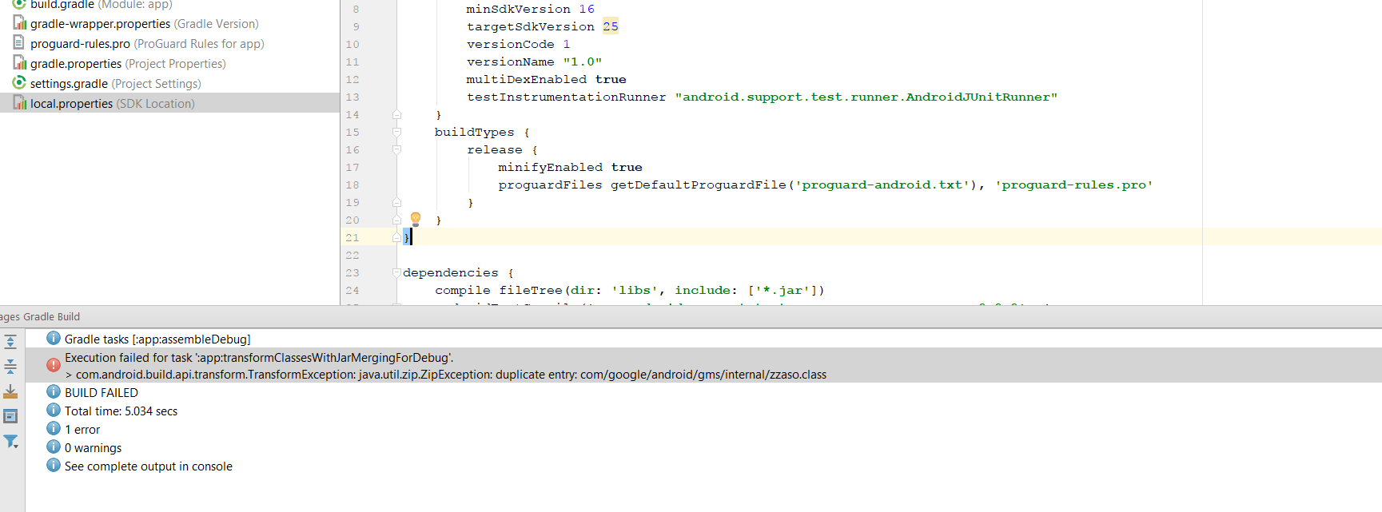Open gradle-wrapper.properties file
This screenshot has width=1382, height=512.
[x=100, y=23]
